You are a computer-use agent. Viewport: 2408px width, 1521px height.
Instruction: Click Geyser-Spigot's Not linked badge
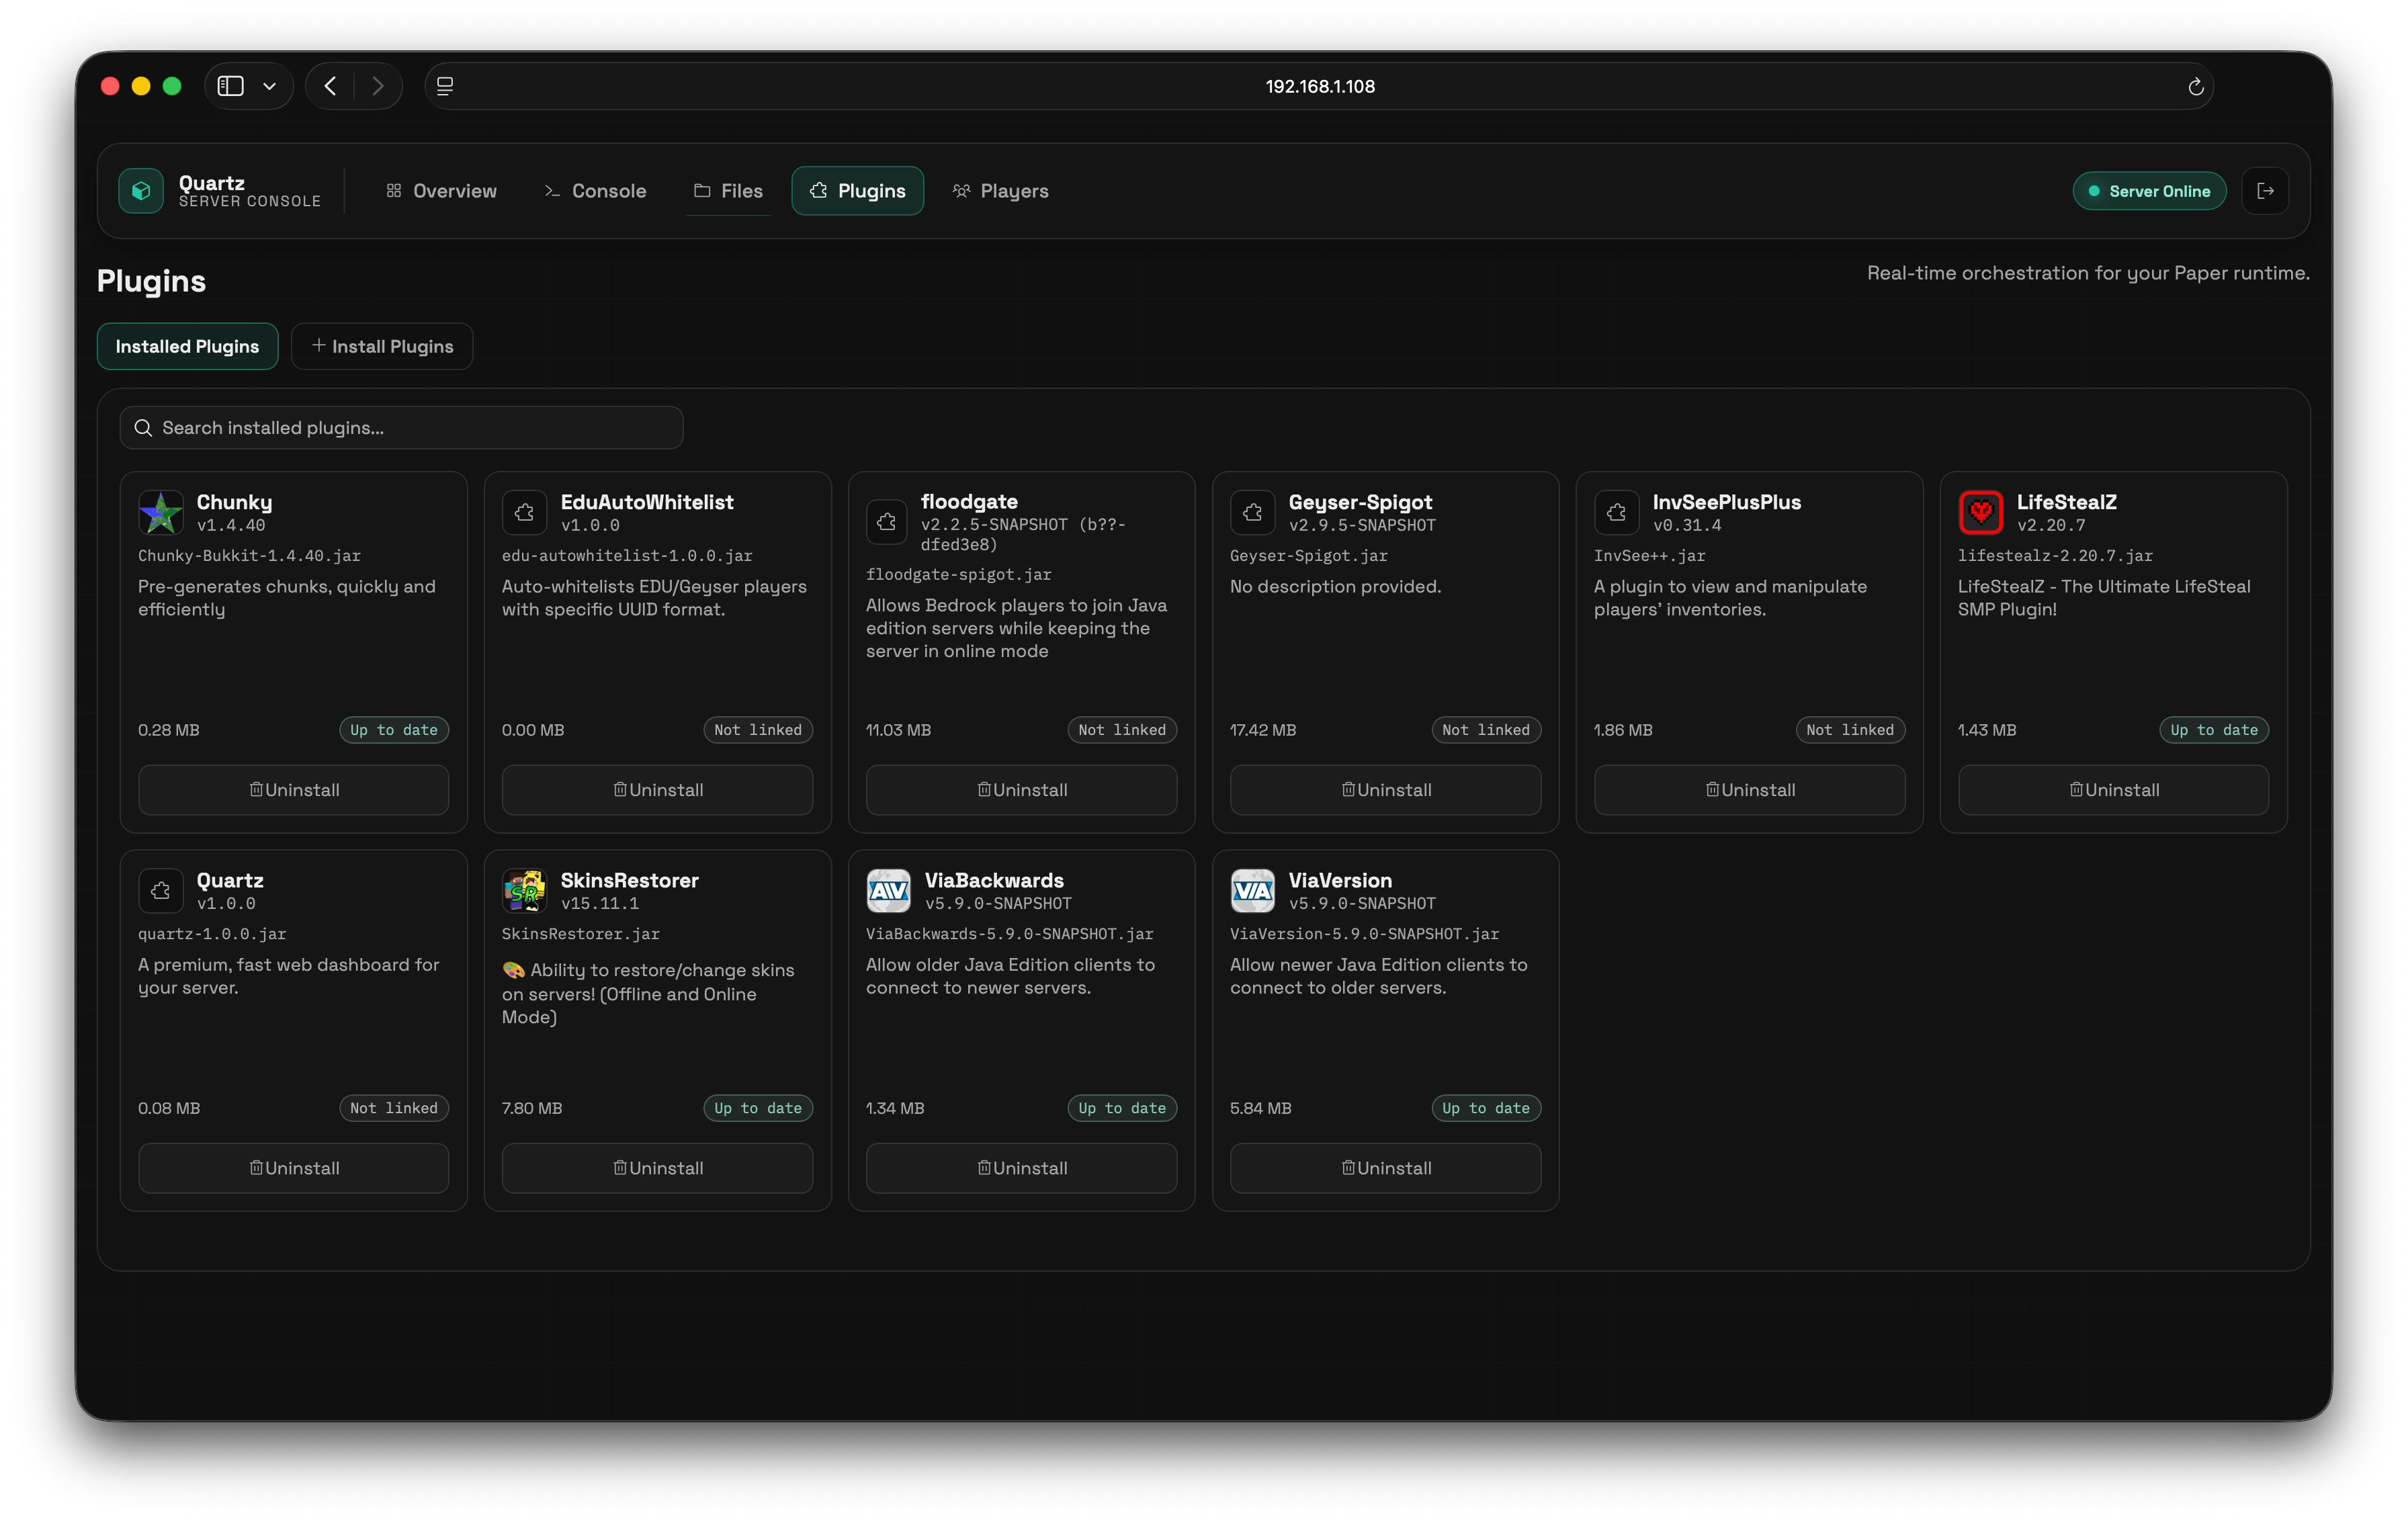[1486, 730]
